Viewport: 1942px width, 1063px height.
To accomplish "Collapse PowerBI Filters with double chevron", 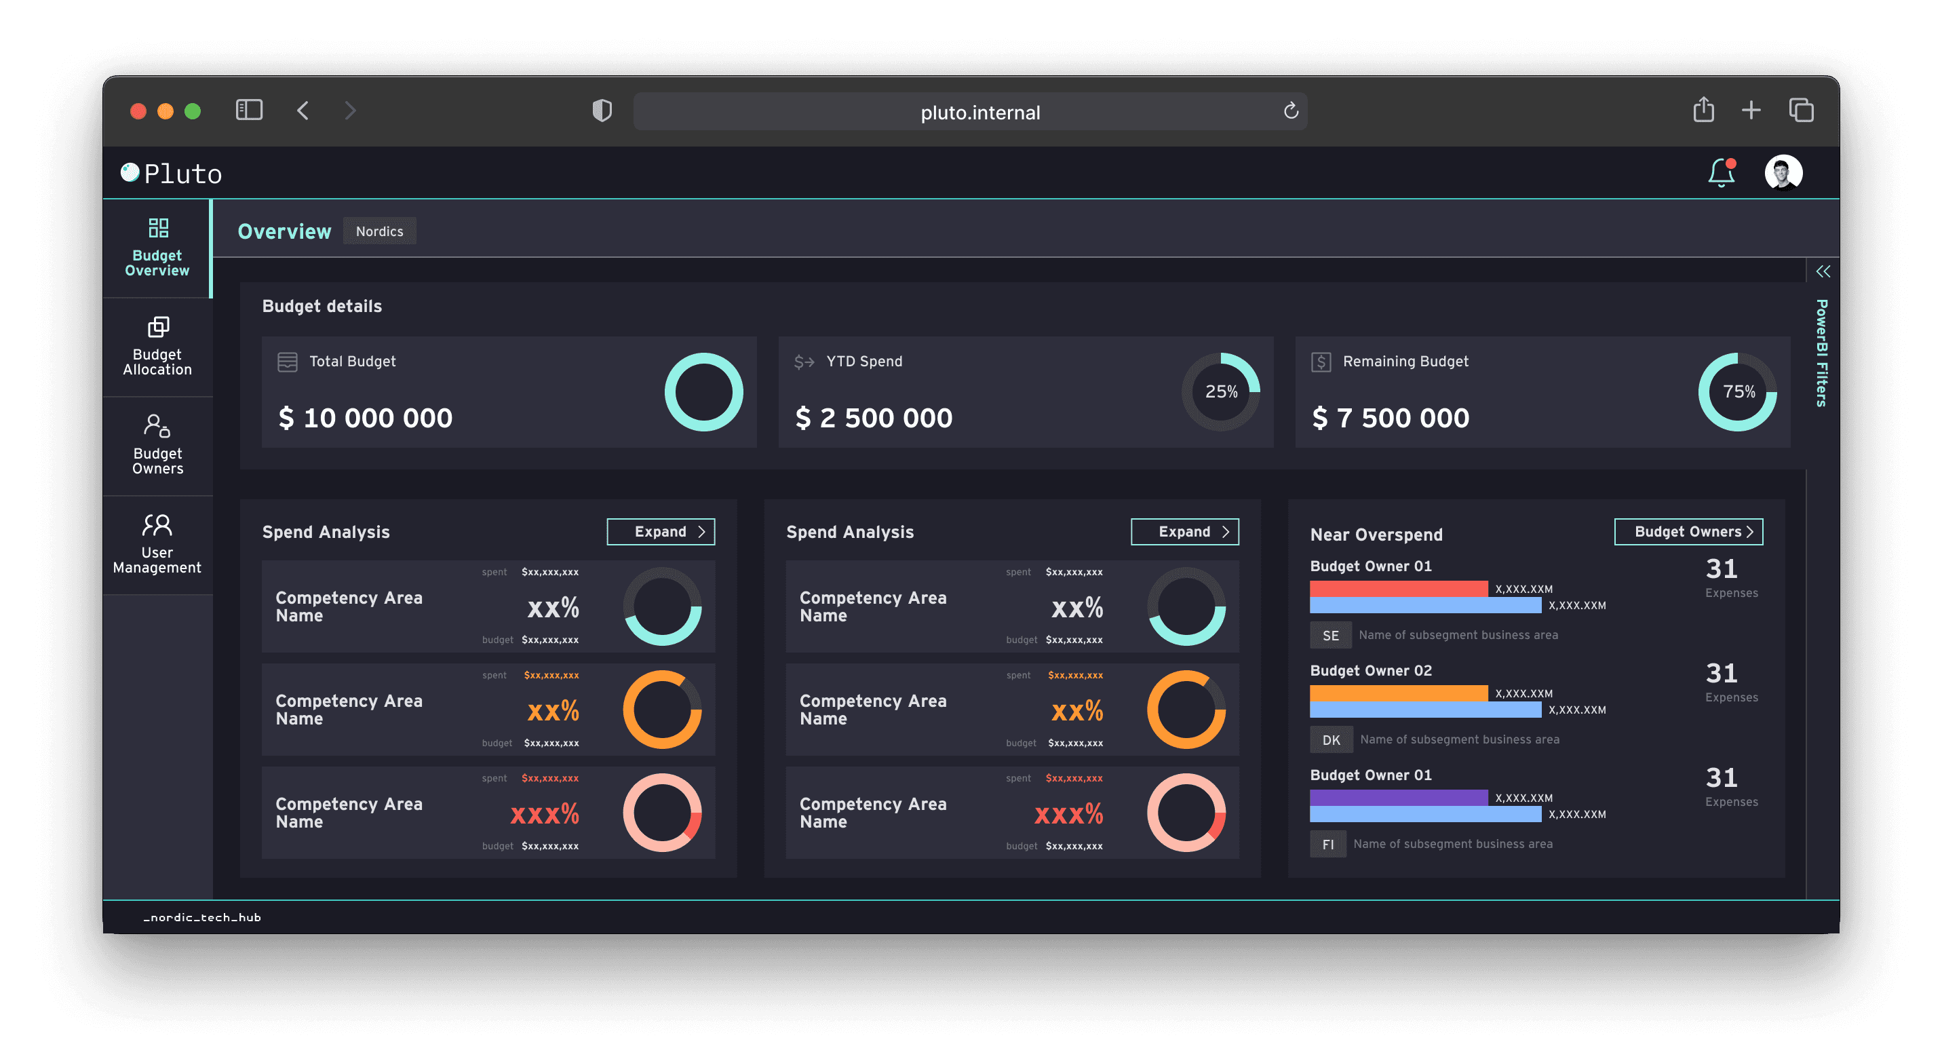I will pyautogui.click(x=1823, y=271).
